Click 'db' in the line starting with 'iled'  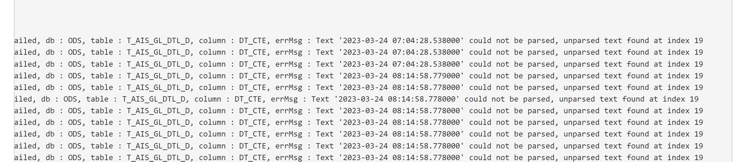click(x=46, y=99)
